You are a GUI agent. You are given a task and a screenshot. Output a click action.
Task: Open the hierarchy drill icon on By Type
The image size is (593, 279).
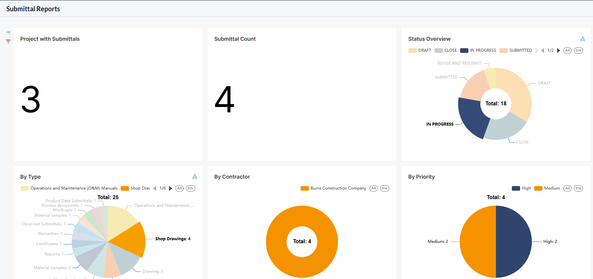[195, 177]
